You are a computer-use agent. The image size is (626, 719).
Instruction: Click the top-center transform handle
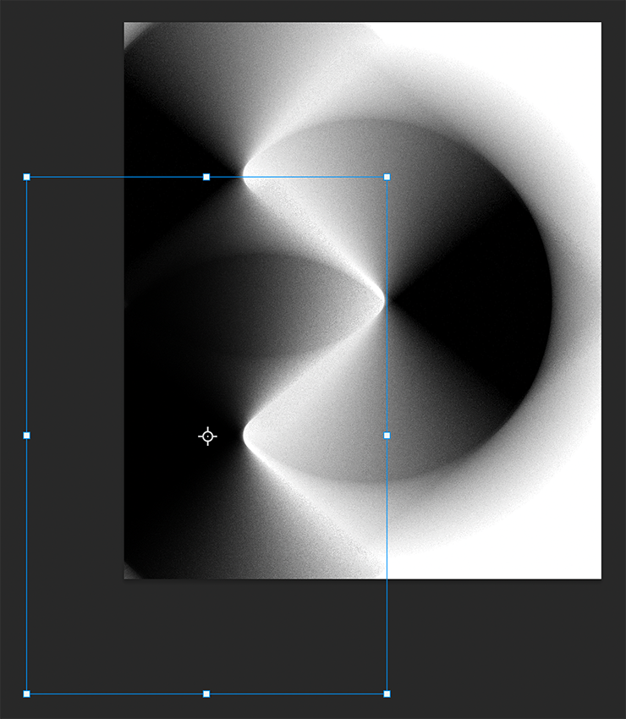[x=206, y=177]
